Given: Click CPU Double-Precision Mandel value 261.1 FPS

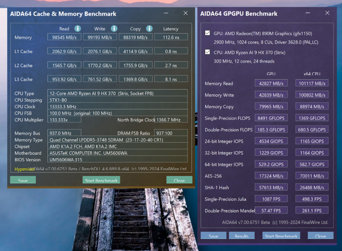Looking at the screenshot, I should coord(312,211).
